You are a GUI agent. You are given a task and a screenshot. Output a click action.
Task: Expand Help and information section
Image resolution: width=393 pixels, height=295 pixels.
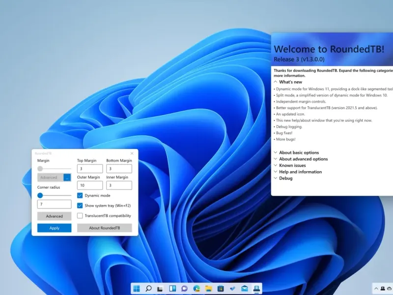click(x=298, y=172)
